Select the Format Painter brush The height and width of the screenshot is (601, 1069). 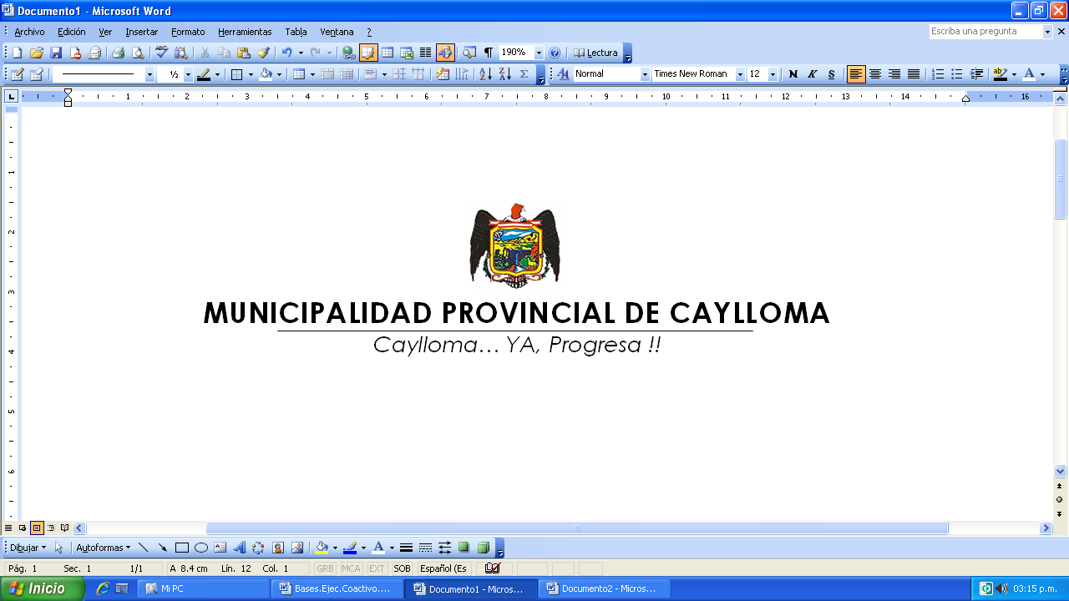pyautogui.click(x=263, y=53)
